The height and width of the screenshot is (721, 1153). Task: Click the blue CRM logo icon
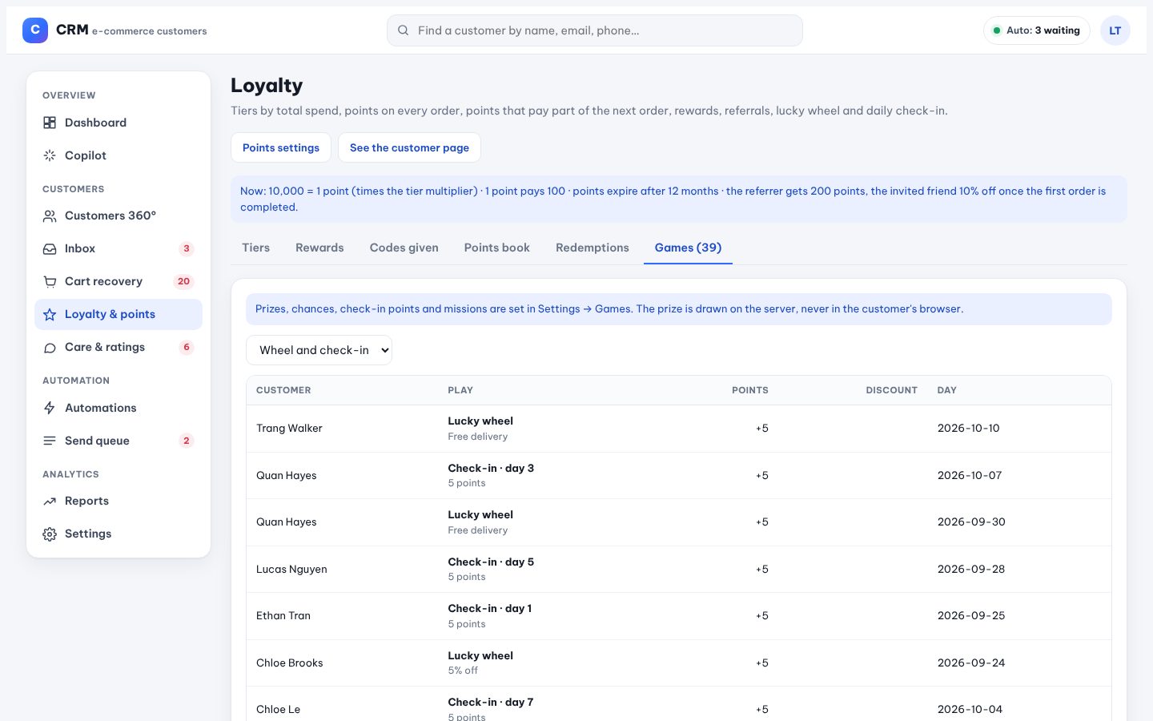pos(35,30)
